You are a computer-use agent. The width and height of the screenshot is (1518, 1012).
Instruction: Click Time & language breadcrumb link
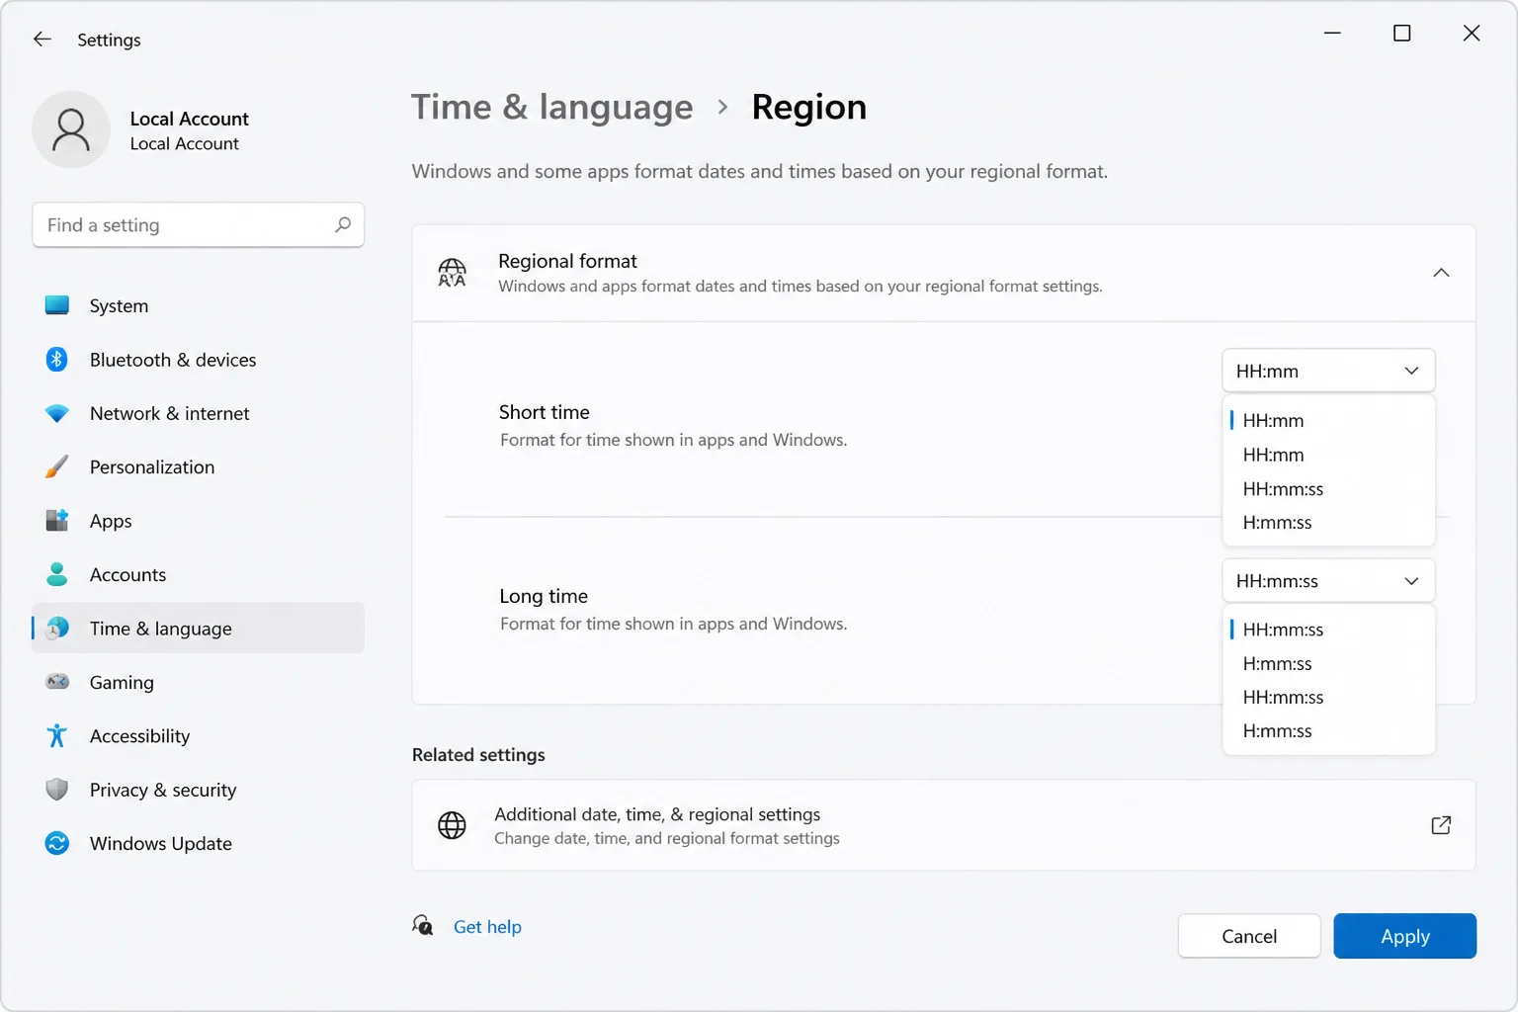pos(552,107)
